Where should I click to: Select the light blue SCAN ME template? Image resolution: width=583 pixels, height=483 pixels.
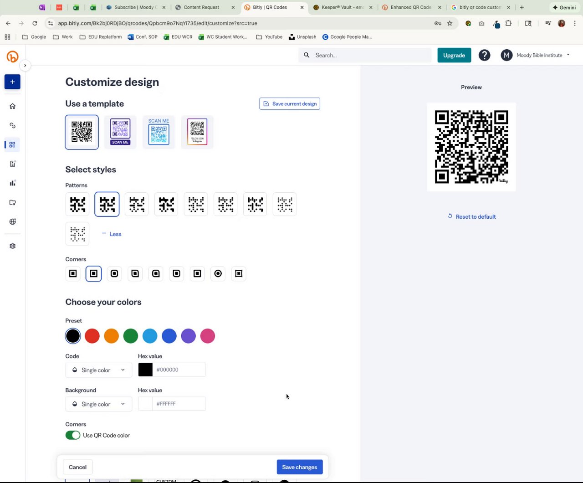click(159, 132)
